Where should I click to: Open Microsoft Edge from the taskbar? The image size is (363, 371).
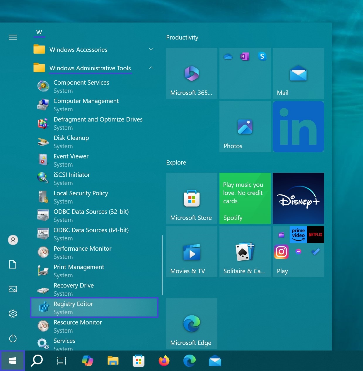190,361
